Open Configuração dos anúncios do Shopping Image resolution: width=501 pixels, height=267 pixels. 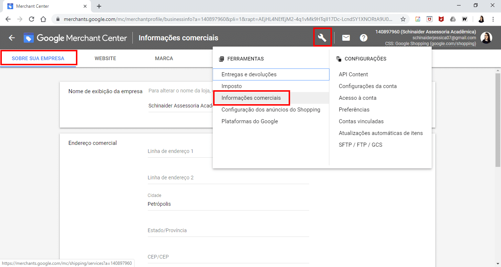coord(271,110)
